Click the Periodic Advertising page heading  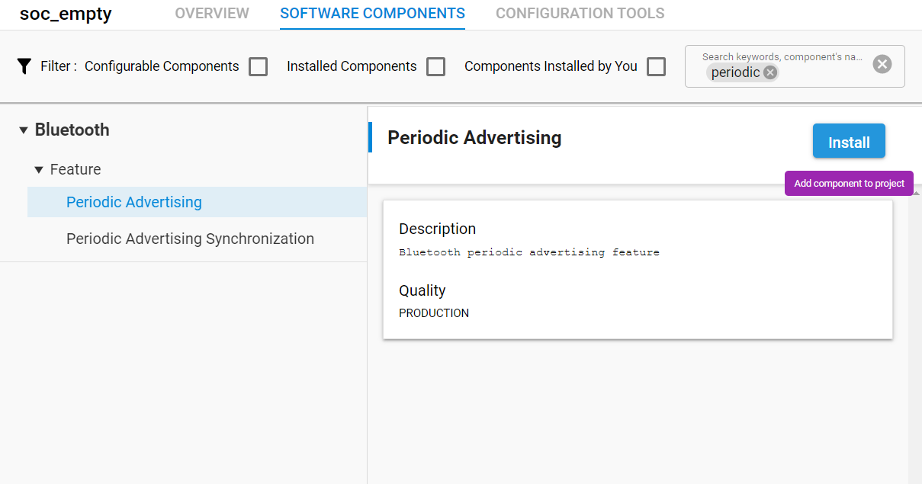coord(474,138)
